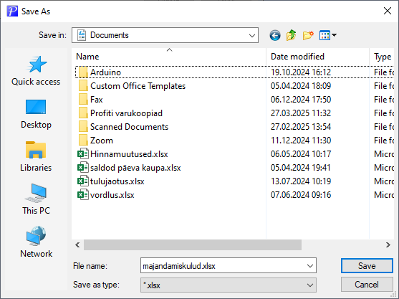Create a new folder icon

(308, 35)
